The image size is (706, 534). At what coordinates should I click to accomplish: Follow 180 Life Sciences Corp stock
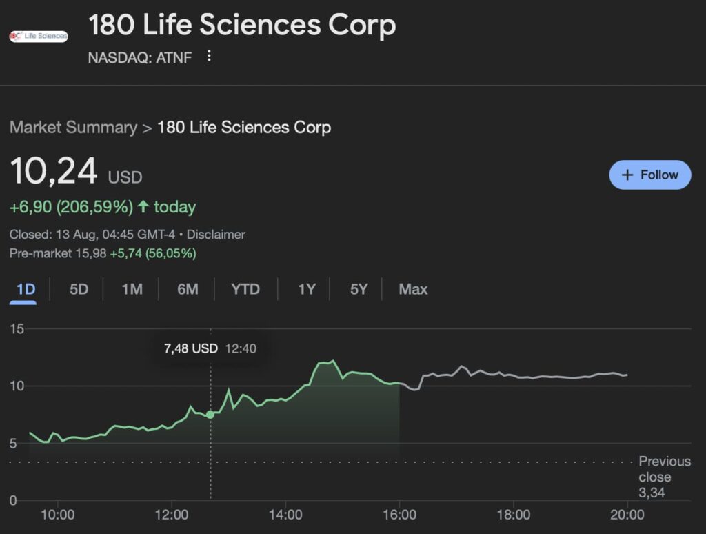pos(649,175)
